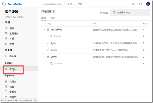Open 部署池 under Pipelines
153x103 pixels.
[x=13, y=92]
